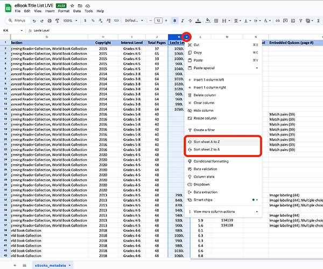Open the 123 more formats button
The image size is (323, 269).
(x=116, y=20)
